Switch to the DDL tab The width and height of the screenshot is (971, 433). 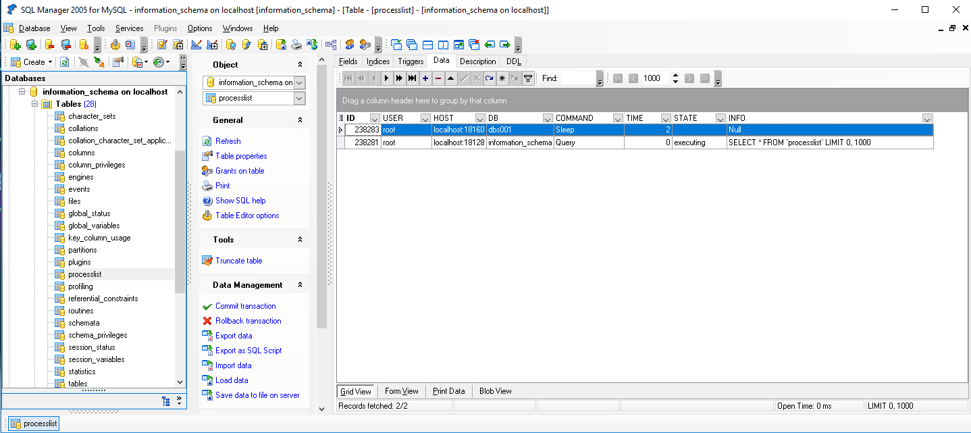pos(514,61)
